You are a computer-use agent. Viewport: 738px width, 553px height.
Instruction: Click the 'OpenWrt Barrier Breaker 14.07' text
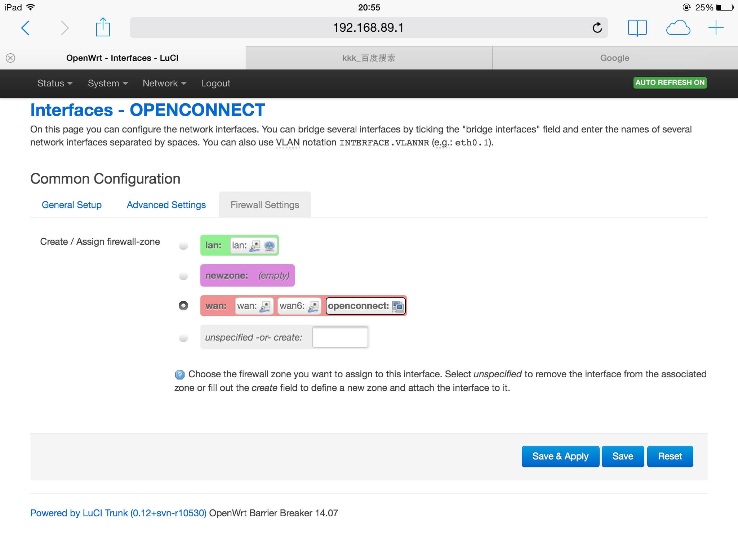click(274, 513)
